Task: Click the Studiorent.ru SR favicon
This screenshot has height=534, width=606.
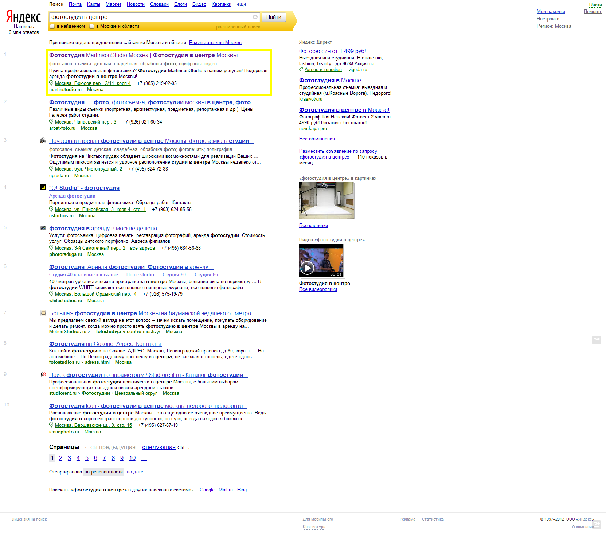Action: [x=43, y=374]
